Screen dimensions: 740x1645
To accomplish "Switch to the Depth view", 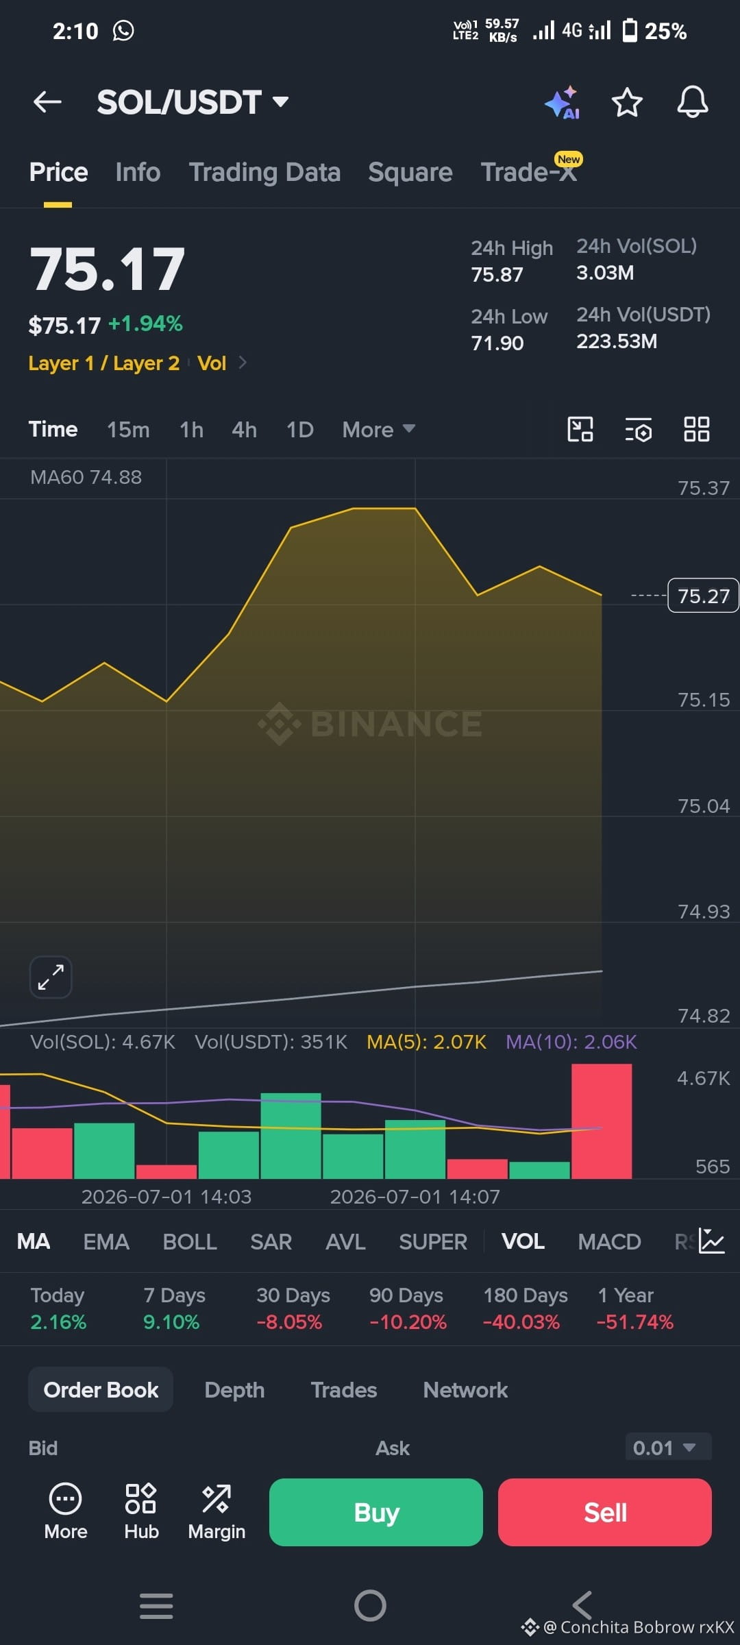I will tap(234, 1389).
